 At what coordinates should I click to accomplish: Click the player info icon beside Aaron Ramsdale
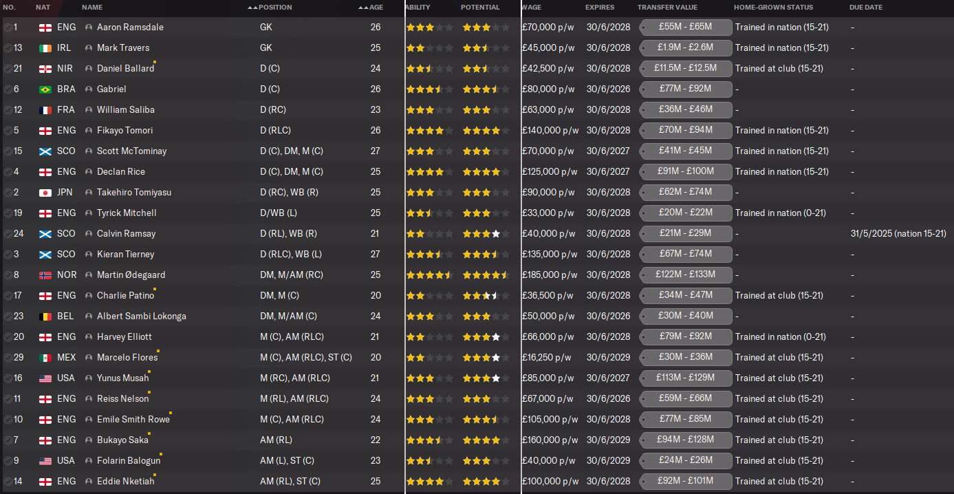(x=89, y=28)
